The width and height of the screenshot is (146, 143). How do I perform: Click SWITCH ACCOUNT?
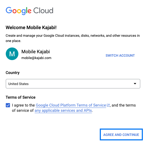click(120, 56)
